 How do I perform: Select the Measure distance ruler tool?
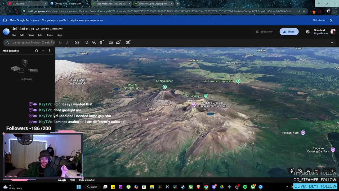click(111, 42)
